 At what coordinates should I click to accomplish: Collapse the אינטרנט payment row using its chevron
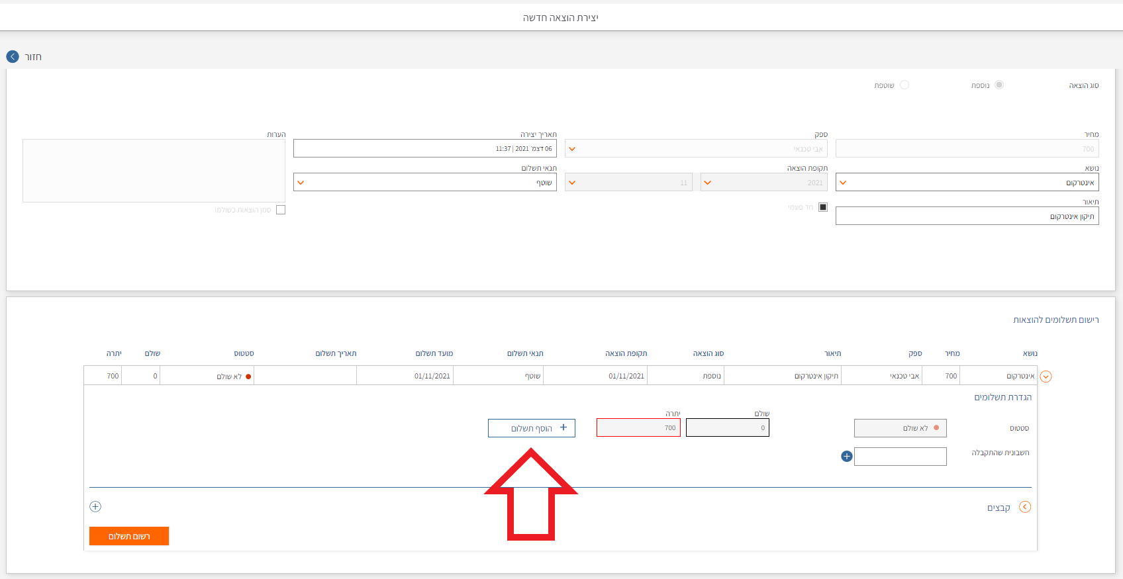tap(1046, 377)
